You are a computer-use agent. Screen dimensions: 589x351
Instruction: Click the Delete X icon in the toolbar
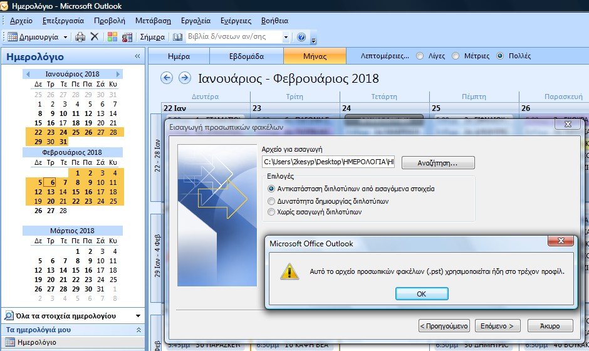pos(95,36)
